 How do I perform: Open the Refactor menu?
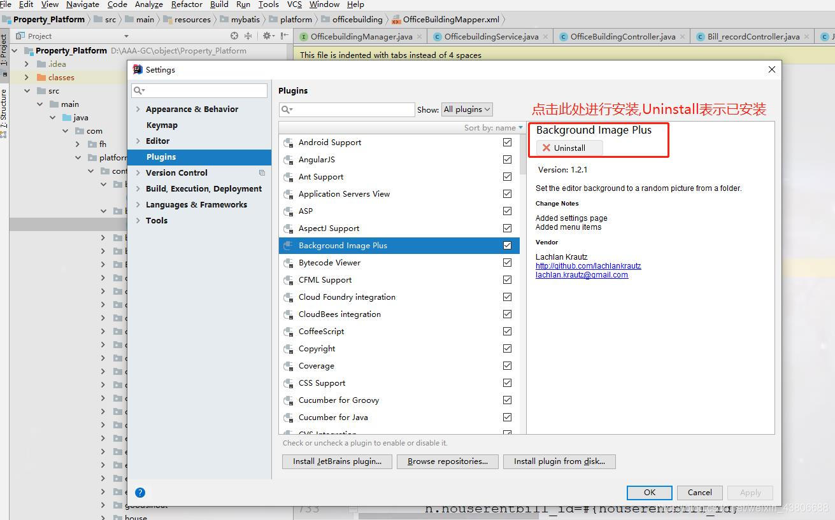187,4
